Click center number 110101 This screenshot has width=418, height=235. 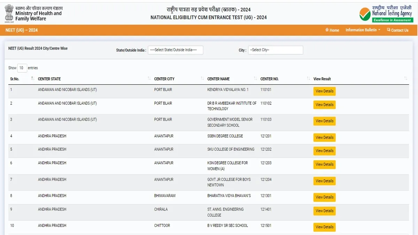tap(266, 90)
